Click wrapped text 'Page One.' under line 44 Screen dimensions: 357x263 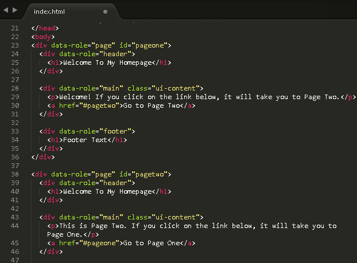[x=65, y=234]
